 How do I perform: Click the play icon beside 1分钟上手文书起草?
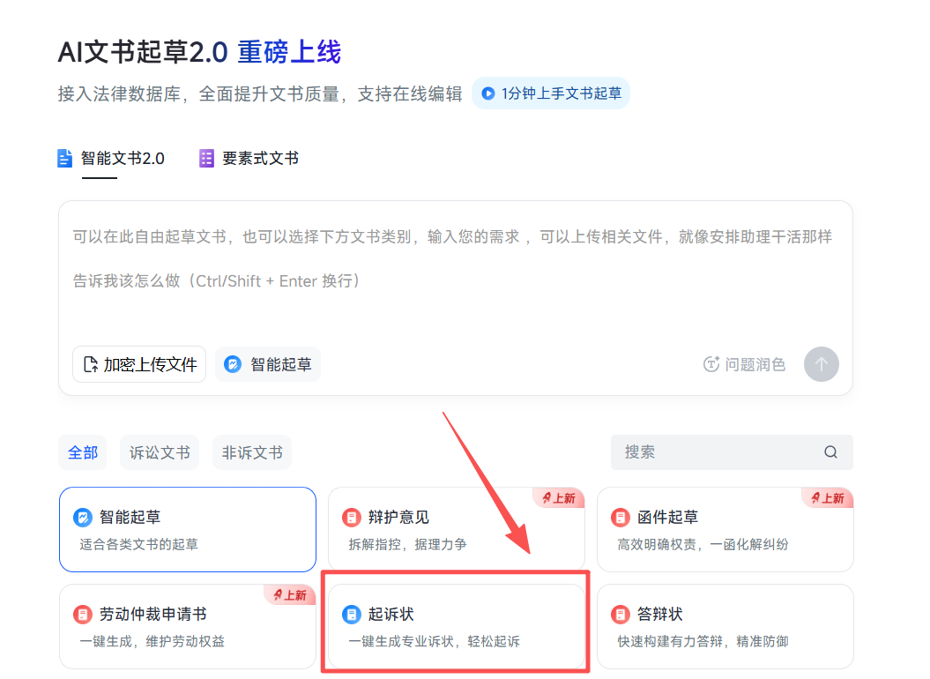coord(487,93)
